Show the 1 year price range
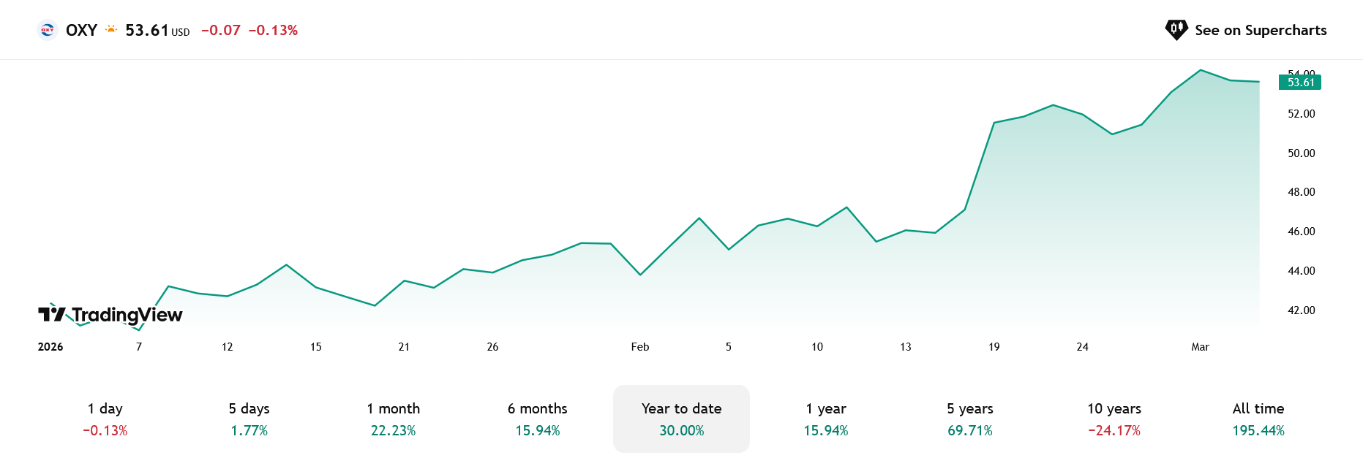The width and height of the screenshot is (1363, 458). point(826,419)
